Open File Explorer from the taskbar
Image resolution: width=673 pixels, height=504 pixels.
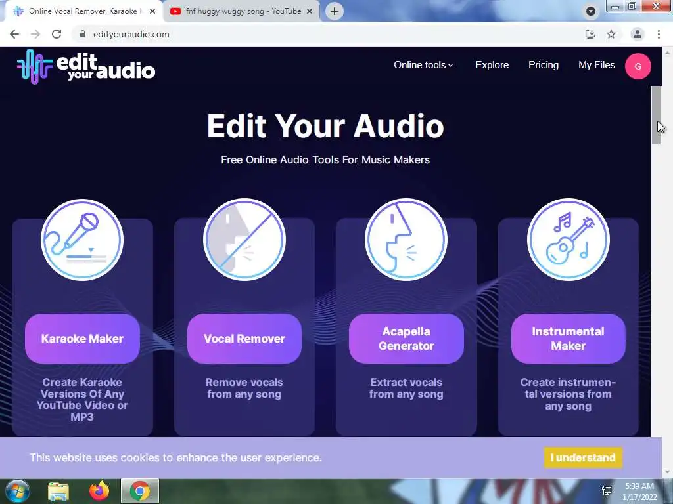pyautogui.click(x=58, y=491)
